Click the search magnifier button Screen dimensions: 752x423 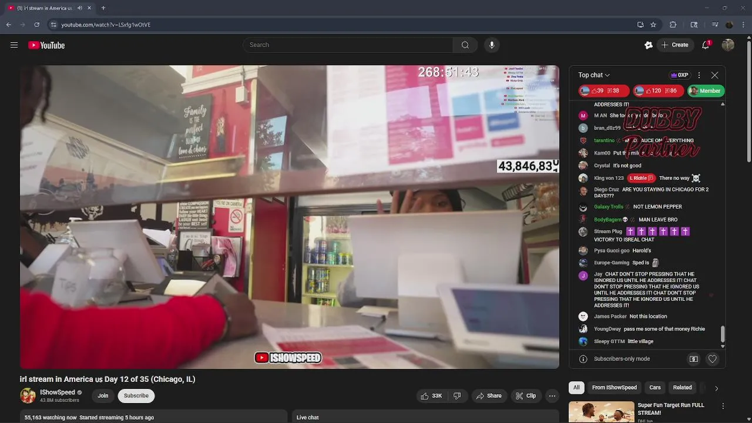[x=465, y=45]
